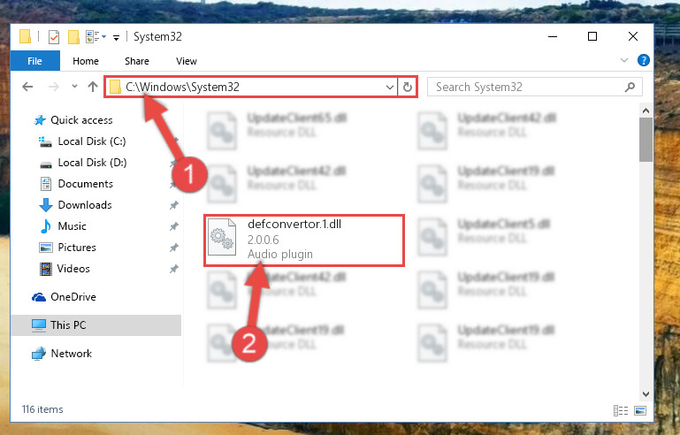Screen dimensions: 680x435
Task: Open Local Disk (D:) in sidebar
Action: point(92,163)
